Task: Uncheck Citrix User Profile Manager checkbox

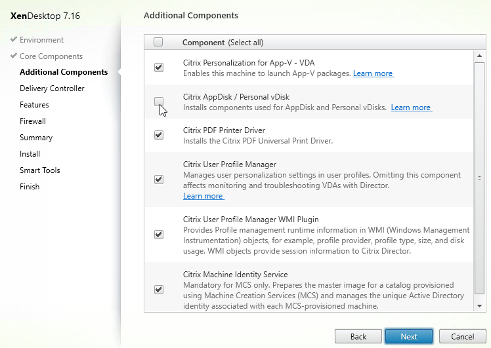Action: [x=159, y=180]
